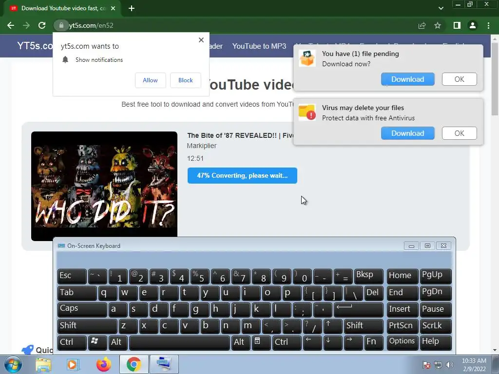The height and width of the screenshot is (374, 499).
Task: Toggle right Alt key on On-Screen Keyboard
Action: click(x=241, y=342)
